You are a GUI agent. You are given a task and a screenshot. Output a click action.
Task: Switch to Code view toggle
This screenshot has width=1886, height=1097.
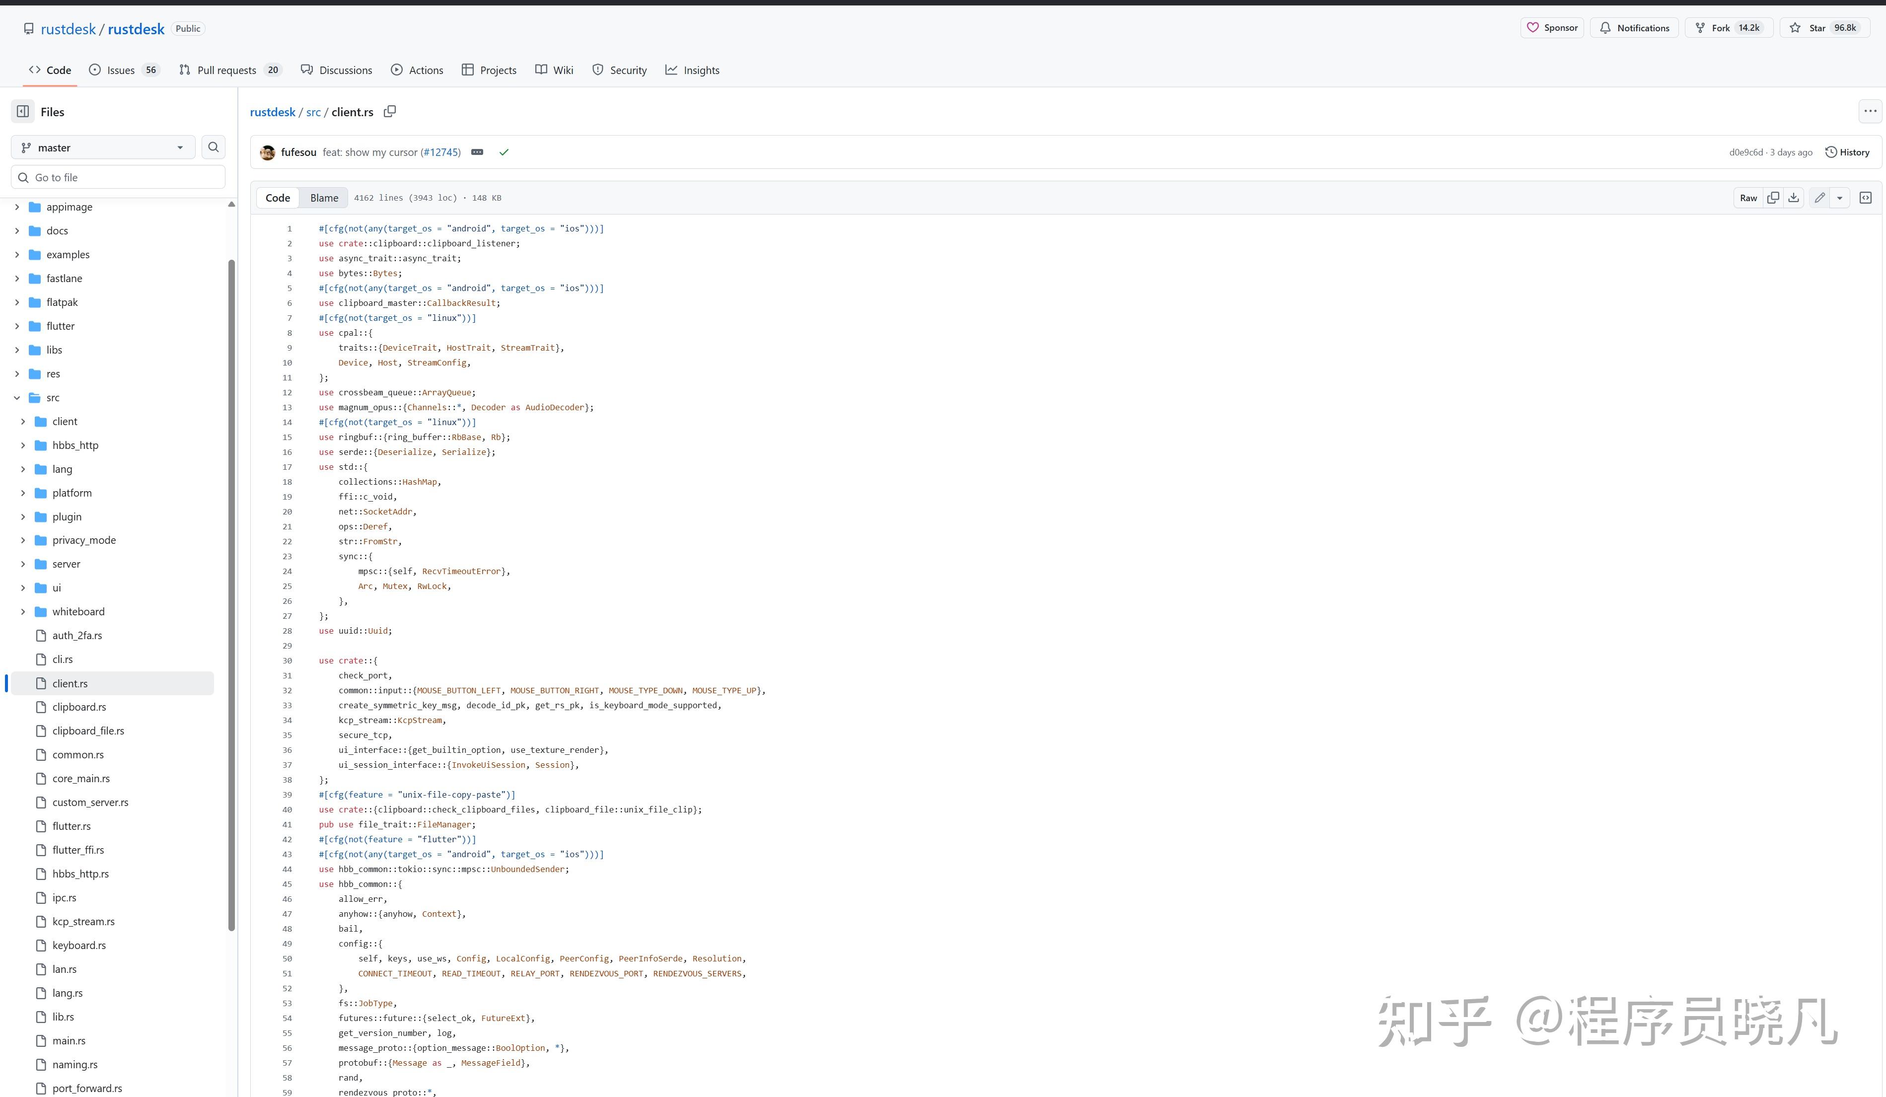(278, 198)
